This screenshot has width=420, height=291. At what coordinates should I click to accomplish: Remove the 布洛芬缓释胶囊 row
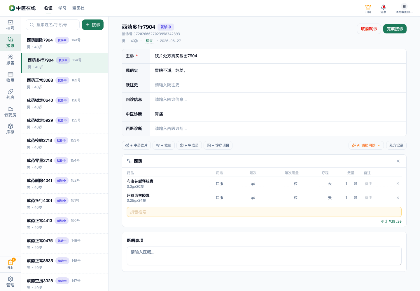[x=398, y=183]
